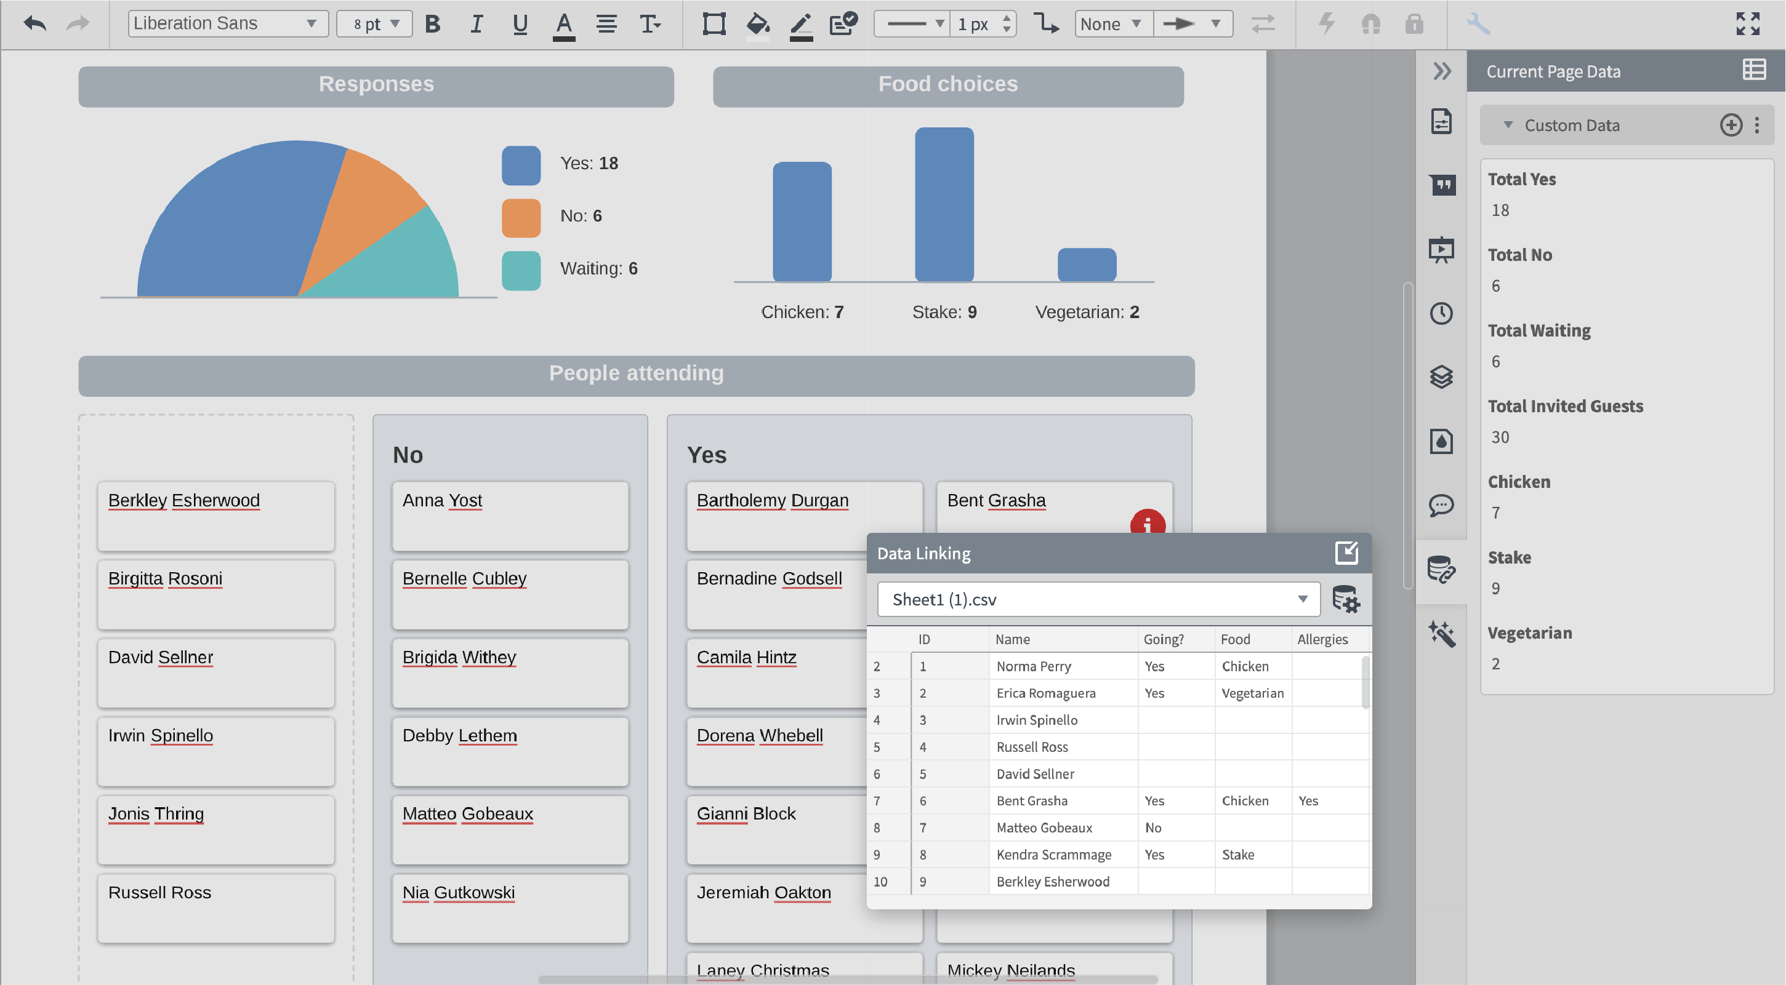The image size is (1786, 985).
Task: Click the Current Page Data grid icon
Action: pyautogui.click(x=1753, y=70)
